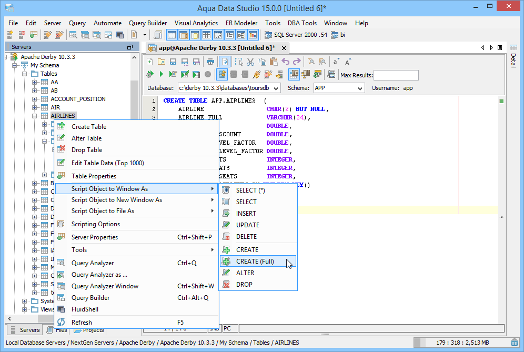This screenshot has height=352, width=524.
Task: Click the Cut scissors icon
Action: pos(250,62)
